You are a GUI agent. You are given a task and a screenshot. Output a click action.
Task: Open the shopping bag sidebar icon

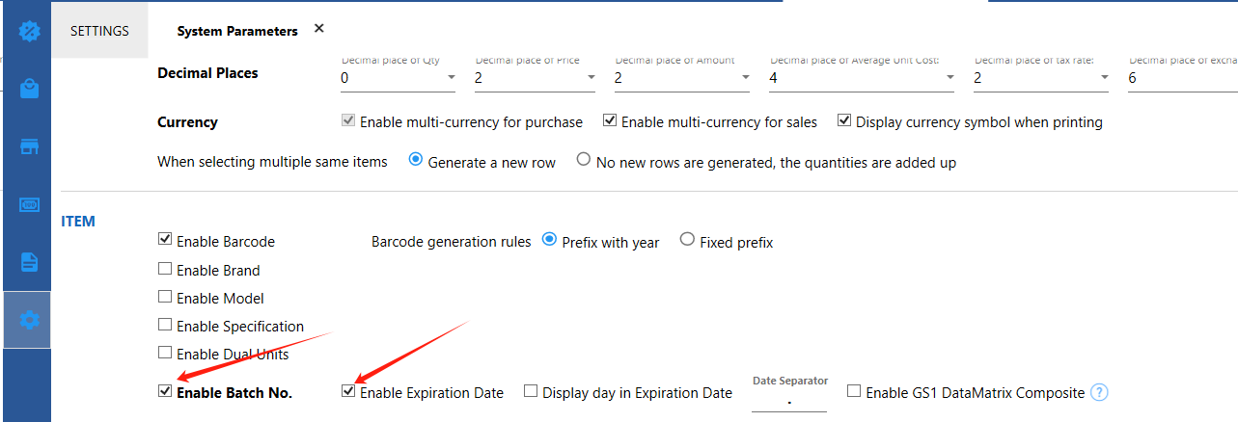tap(29, 88)
